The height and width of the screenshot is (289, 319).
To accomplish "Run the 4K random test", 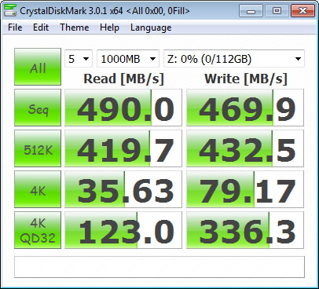I will pyautogui.click(x=38, y=189).
